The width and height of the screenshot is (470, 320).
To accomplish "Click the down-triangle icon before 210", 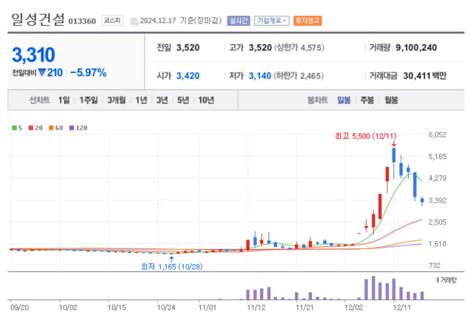I will [x=42, y=72].
